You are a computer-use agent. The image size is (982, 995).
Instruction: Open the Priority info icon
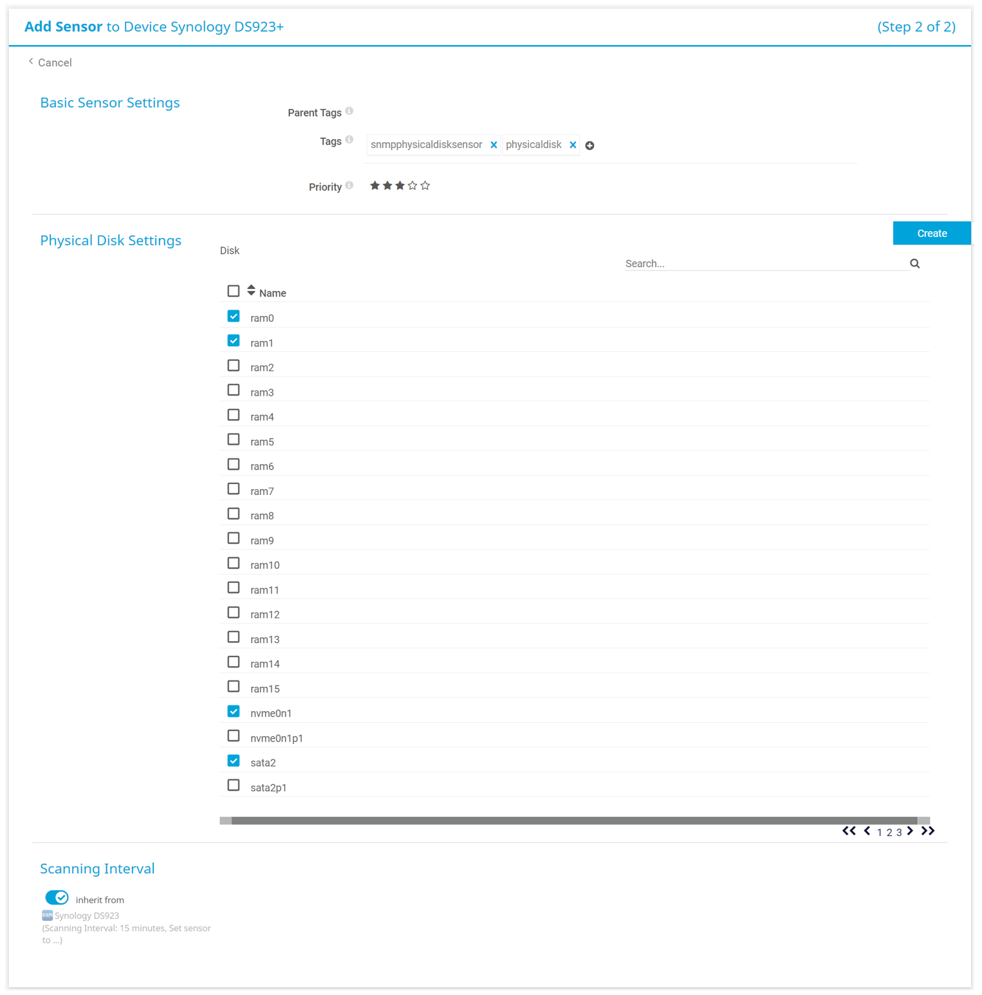[x=349, y=185]
